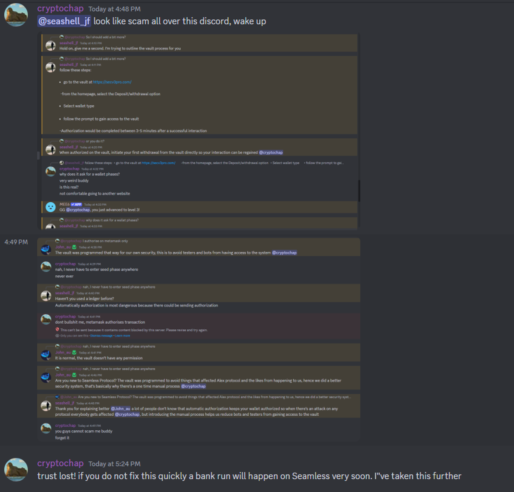Image resolution: width=514 pixels, height=492 pixels.
Task: Click cryptochap's avatar on the 4:48 PM message
Action: 16,15
